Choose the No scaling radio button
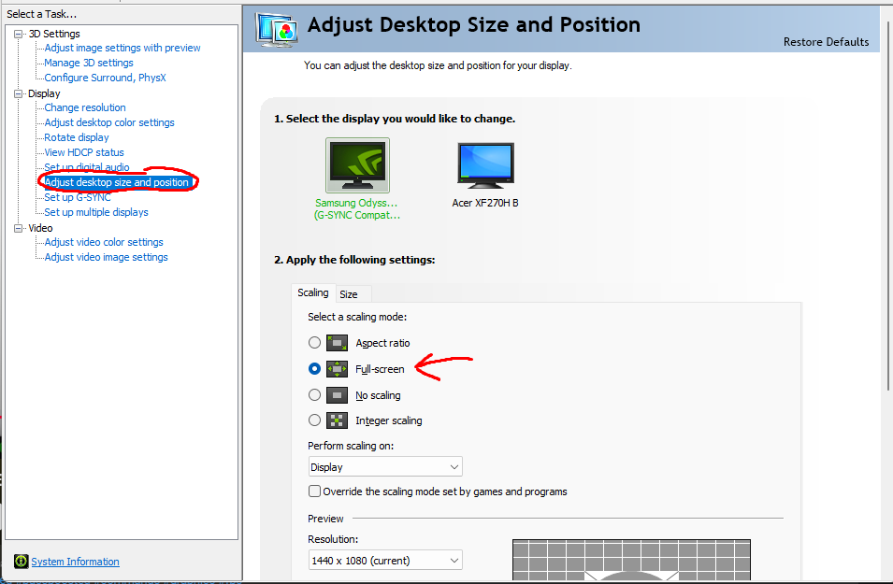Viewport: 893px width, 584px height. (x=314, y=395)
